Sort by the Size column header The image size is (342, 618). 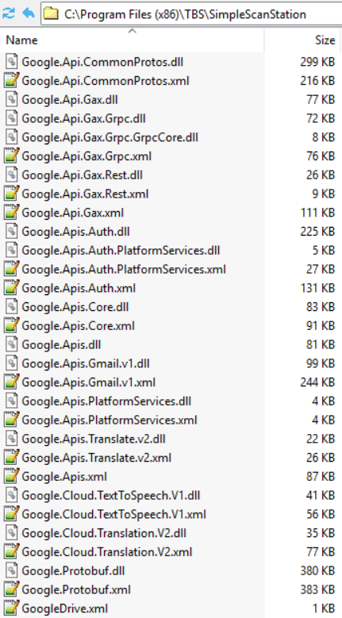(303, 40)
